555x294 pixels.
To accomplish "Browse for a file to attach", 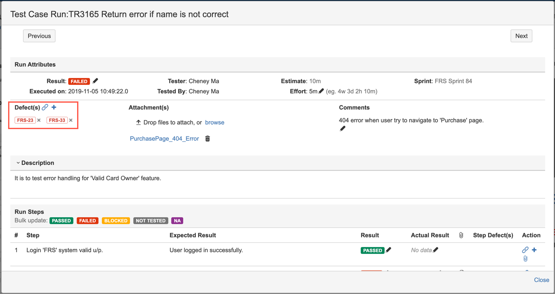I will click(x=215, y=122).
